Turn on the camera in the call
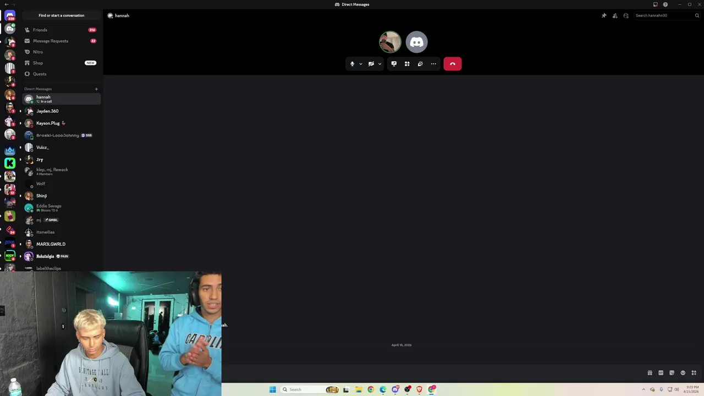The width and height of the screenshot is (704, 396). 371,64
